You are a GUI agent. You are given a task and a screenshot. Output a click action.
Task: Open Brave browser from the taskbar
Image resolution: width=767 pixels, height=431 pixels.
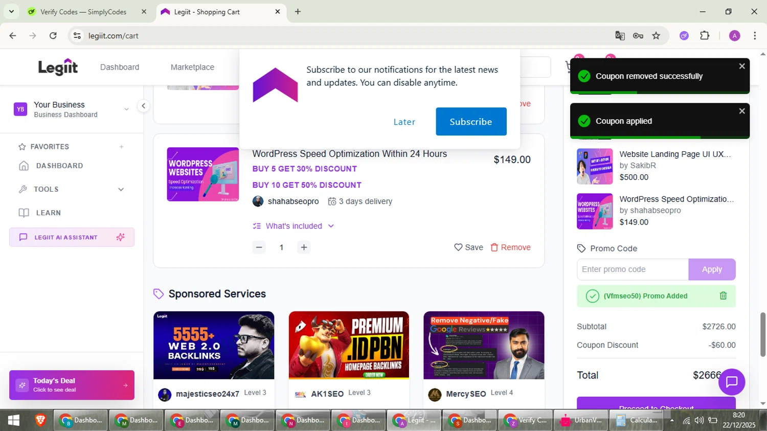[40, 420]
